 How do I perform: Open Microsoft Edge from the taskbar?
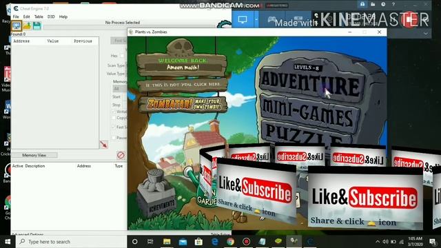214,242
